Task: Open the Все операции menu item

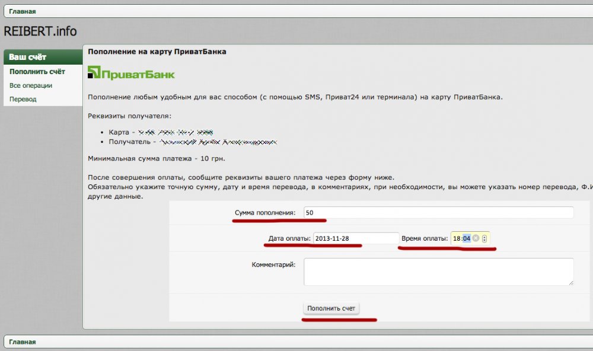Action: pyautogui.click(x=31, y=85)
